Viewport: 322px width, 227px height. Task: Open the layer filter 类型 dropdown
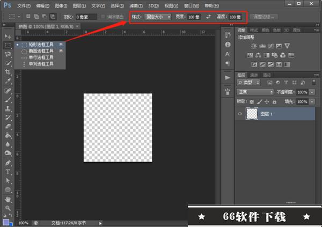click(248, 83)
